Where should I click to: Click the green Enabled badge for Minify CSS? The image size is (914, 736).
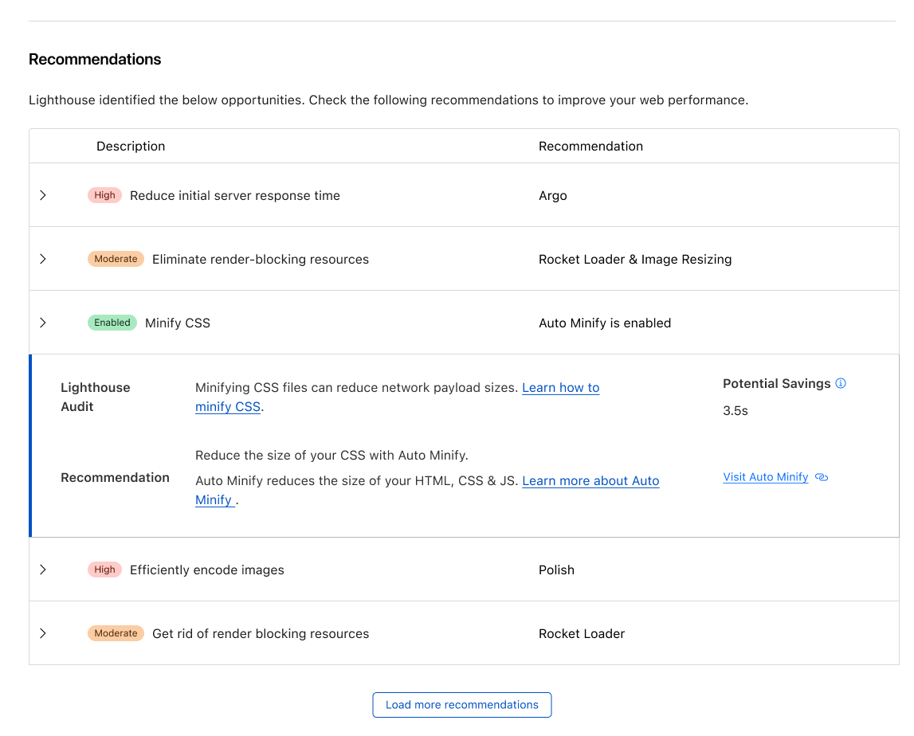[112, 323]
